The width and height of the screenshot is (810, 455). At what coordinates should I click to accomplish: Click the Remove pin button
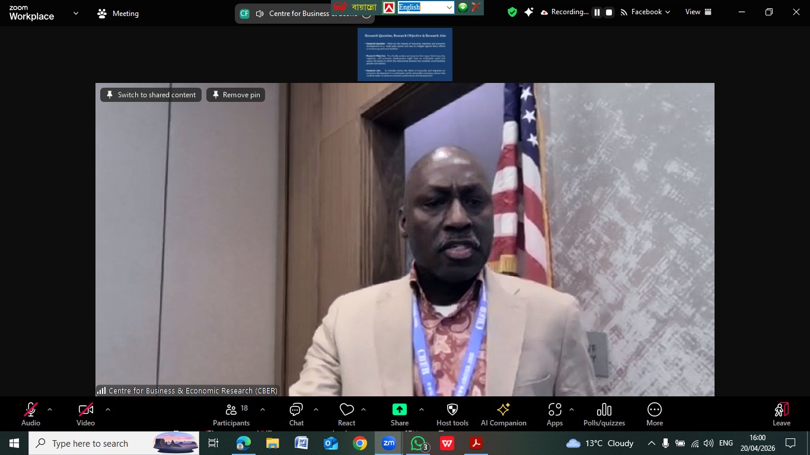[x=235, y=95]
